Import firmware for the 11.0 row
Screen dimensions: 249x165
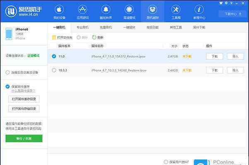235,56
